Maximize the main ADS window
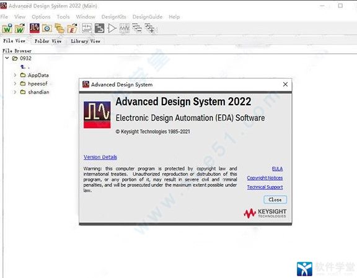 [x=340, y=6]
